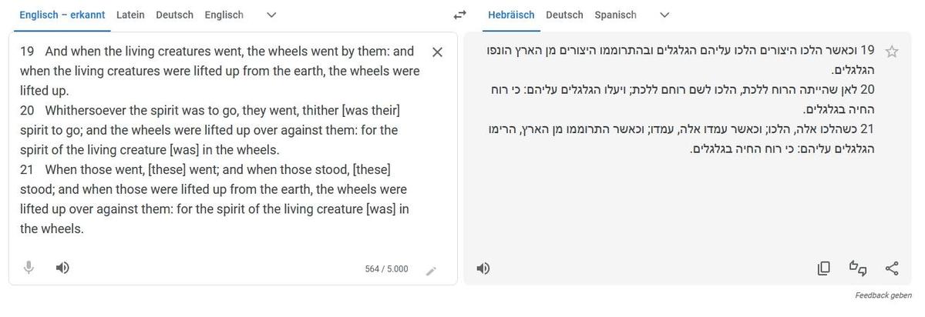Save translation with the star icon
Viewport: 925px width, 317px height.
892,52
